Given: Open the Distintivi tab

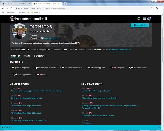Looking at the screenshot, I should 39,56.
